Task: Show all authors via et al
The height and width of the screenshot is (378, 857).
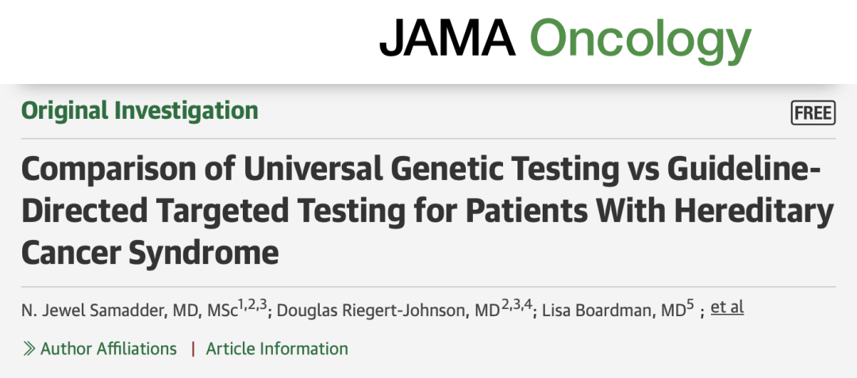Action: click(727, 307)
